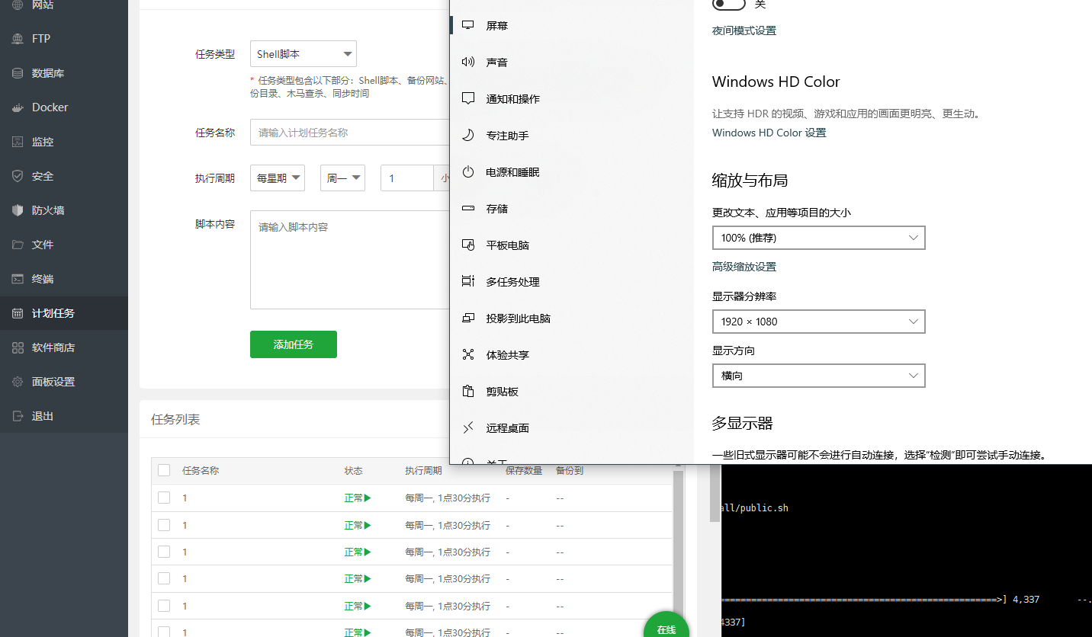Click the 声音 speaker icon in Settings
The width and height of the screenshot is (1092, 637).
468,62
